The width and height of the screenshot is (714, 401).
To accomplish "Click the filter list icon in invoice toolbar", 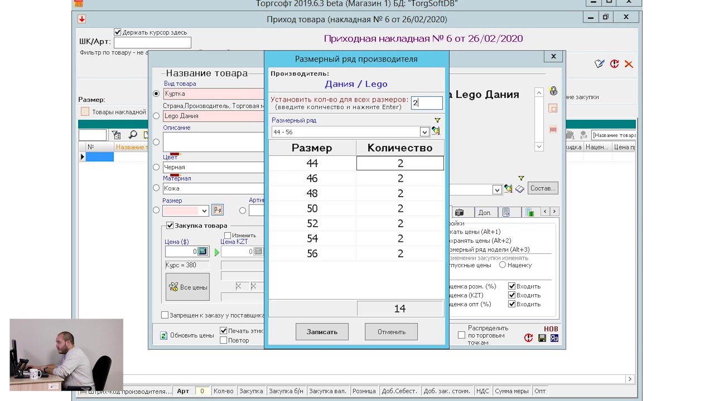I will point(116,135).
